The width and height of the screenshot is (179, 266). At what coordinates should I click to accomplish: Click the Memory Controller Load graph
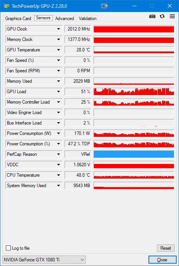pos(134,102)
